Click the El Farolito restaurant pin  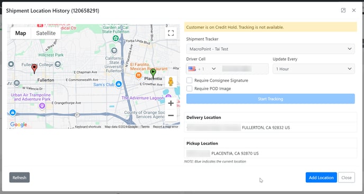[139, 75]
